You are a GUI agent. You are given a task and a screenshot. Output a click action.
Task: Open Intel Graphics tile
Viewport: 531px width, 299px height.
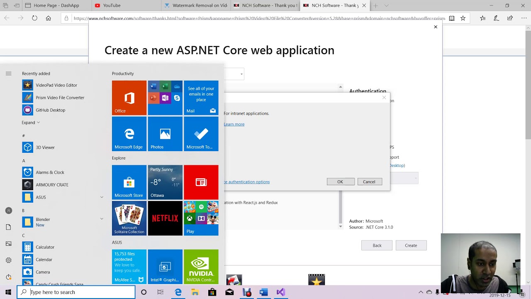pyautogui.click(x=165, y=267)
